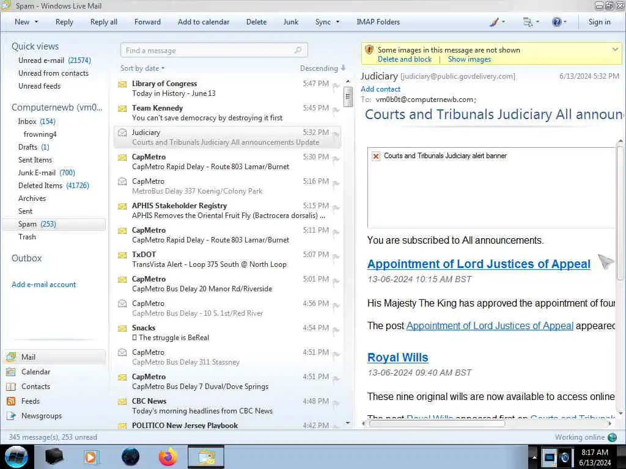Screen dimensions: 626x469
Task: Click opened envelope icon for Judiciary message
Action: tap(122, 133)
